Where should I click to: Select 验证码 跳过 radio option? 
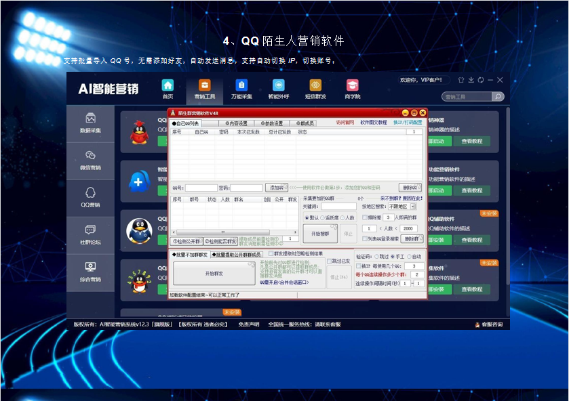(x=376, y=256)
